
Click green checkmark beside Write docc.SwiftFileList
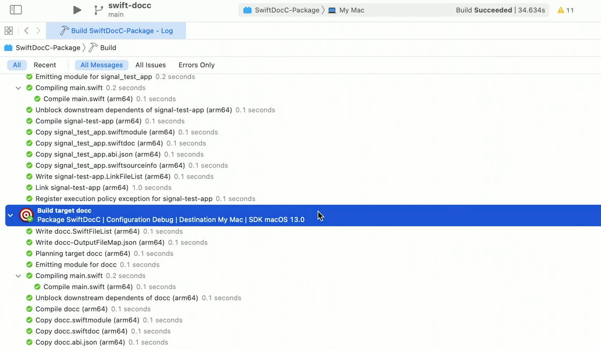(x=29, y=232)
